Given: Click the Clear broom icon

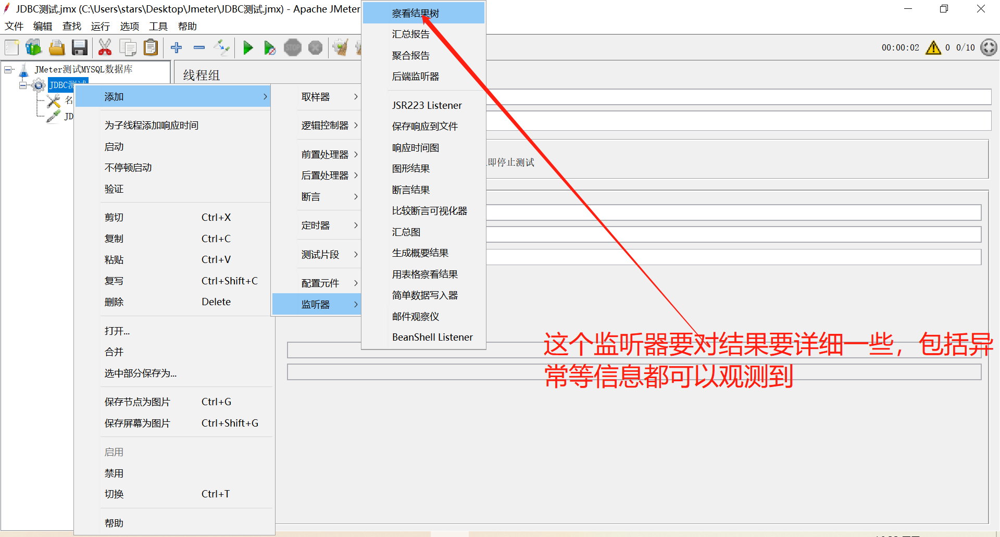Looking at the screenshot, I should pyautogui.click(x=341, y=47).
